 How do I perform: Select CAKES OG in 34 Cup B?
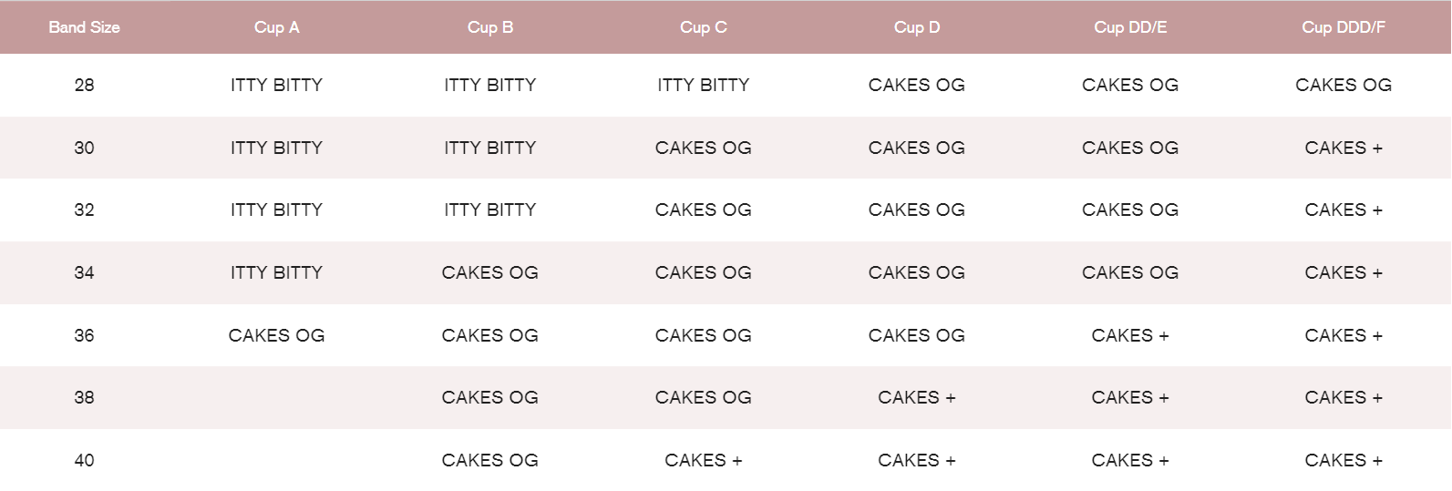489,272
